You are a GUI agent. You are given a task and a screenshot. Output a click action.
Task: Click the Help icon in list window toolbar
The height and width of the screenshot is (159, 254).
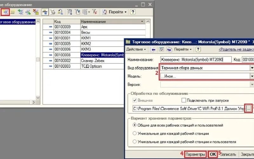133,12
